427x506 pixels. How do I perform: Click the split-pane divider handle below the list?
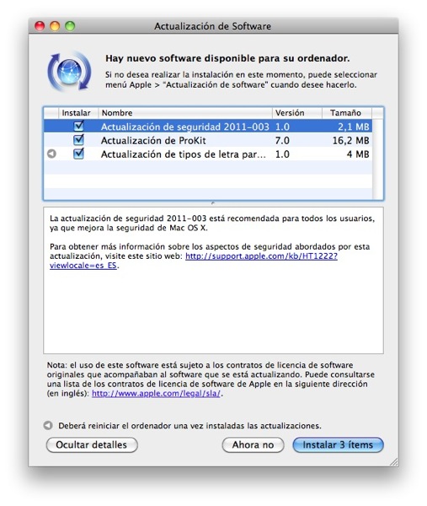pyautogui.click(x=213, y=203)
